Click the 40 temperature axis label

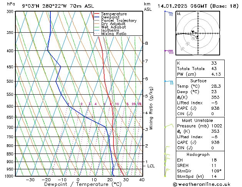142,180
